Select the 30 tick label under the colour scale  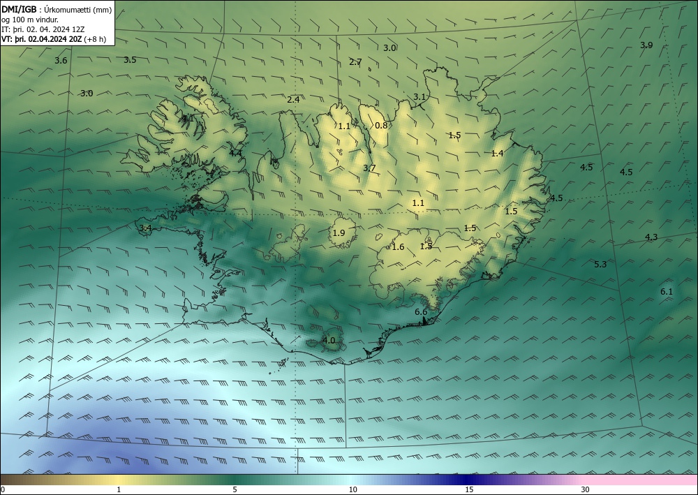click(x=586, y=489)
